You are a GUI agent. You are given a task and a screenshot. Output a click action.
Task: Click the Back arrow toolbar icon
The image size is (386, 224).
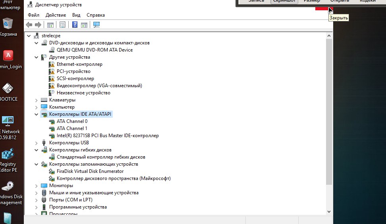point(29,25)
